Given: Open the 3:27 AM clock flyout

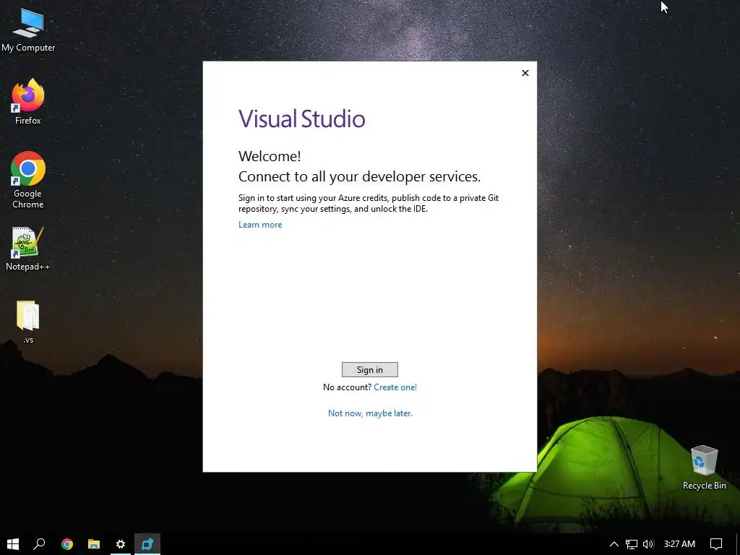Looking at the screenshot, I should click(x=679, y=544).
